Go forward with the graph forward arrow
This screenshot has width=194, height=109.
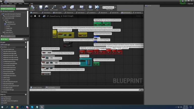39,16
